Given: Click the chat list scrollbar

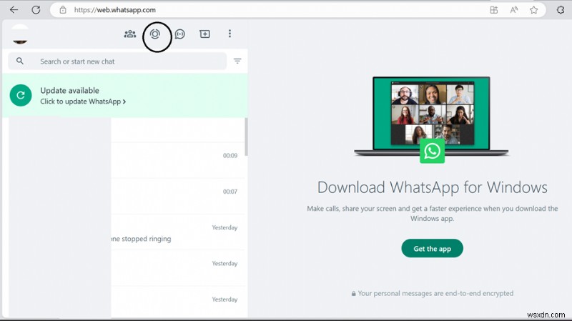Looking at the screenshot, I should click(x=246, y=137).
